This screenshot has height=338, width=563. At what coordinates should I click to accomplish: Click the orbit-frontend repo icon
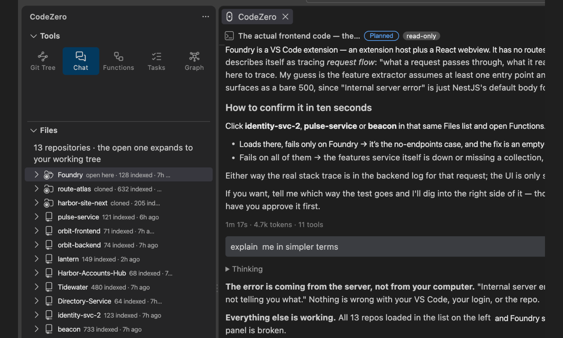pos(49,231)
